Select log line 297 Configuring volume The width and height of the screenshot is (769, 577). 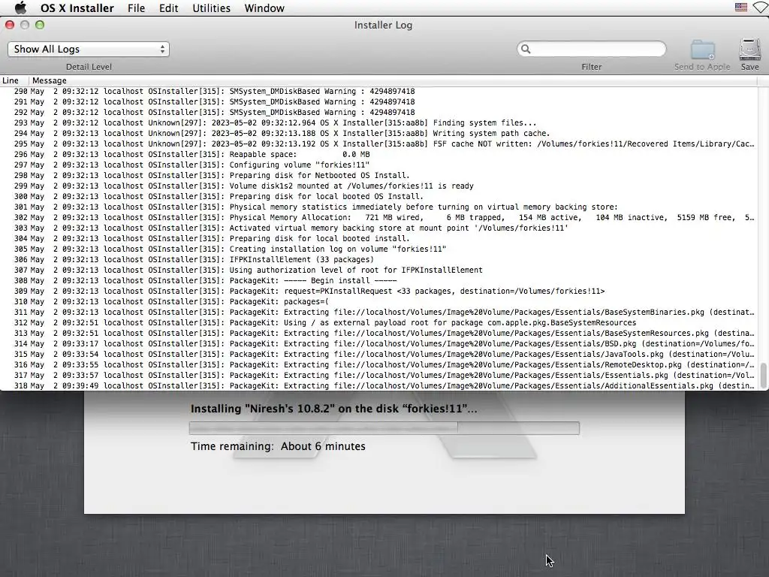378,165
